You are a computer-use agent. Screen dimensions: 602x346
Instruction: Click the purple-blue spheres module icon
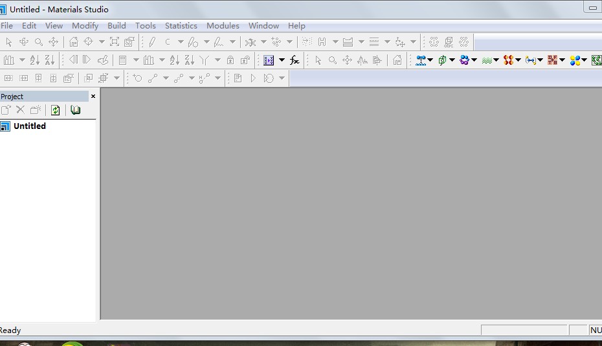464,60
